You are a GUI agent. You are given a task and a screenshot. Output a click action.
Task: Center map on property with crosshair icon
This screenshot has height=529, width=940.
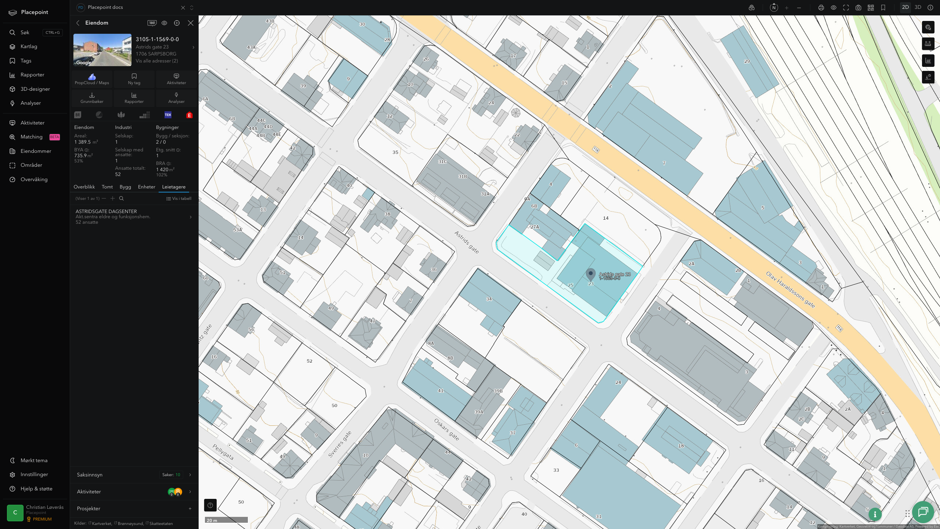[x=177, y=23]
